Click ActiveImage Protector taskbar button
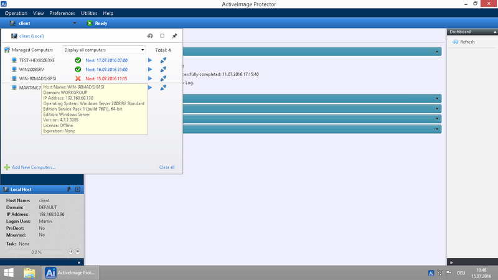 coord(70,273)
